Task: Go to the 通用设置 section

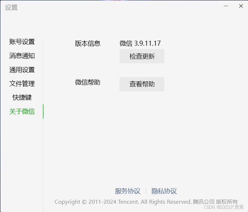Action: 22,70
